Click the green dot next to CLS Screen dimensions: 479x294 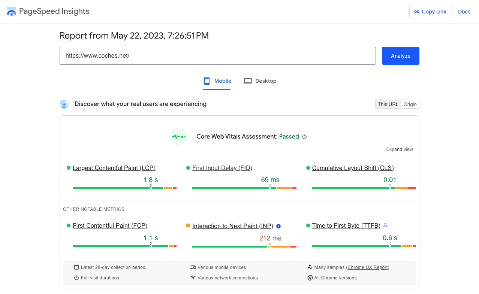click(308, 168)
